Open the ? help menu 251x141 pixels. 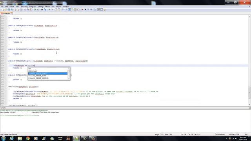pos(71,7)
